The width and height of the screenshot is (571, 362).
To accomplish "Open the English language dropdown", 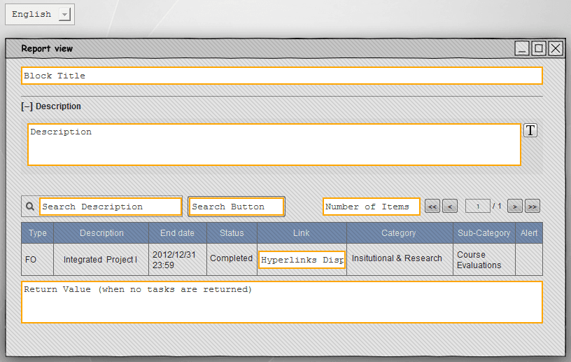I will 40,14.
